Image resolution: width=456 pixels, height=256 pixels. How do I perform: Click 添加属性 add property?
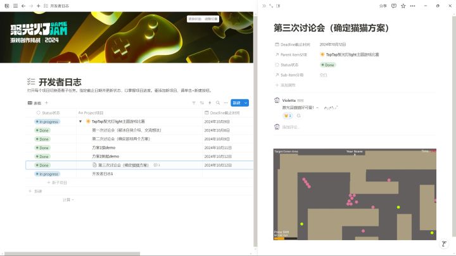(286, 85)
